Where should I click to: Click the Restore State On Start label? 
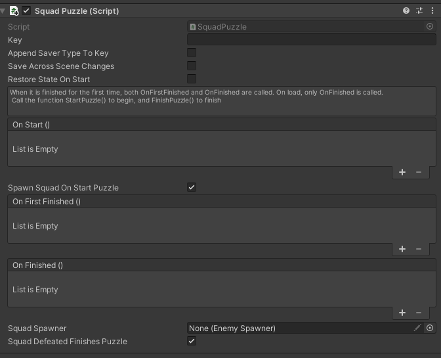coord(49,79)
